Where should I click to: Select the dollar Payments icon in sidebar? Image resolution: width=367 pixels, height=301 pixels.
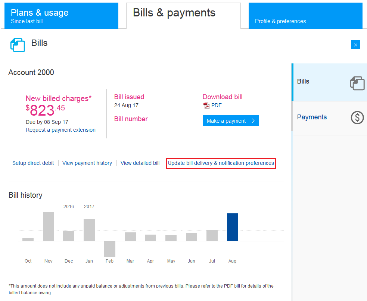357,117
